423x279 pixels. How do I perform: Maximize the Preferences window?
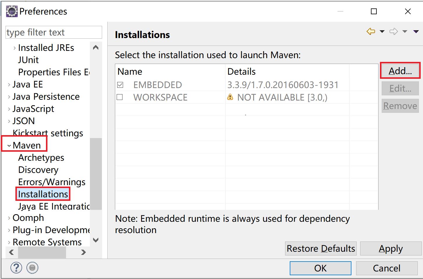(374, 11)
